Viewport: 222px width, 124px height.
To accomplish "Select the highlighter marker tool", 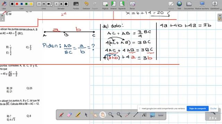I will [78, 115].
